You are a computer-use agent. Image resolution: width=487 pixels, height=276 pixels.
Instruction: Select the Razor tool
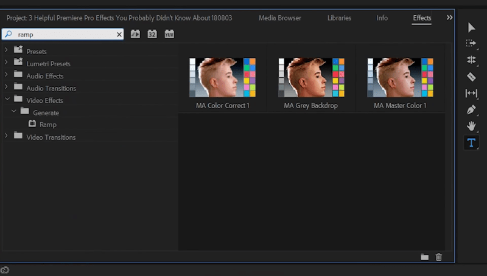(x=471, y=77)
